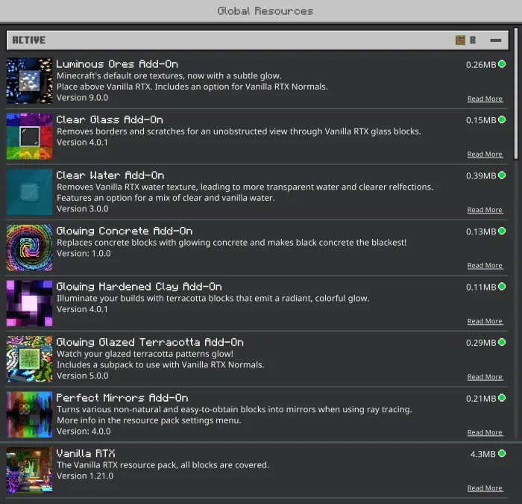Click the Version 3.0.0 text
This screenshot has width=522, height=504.
pyautogui.click(x=83, y=209)
